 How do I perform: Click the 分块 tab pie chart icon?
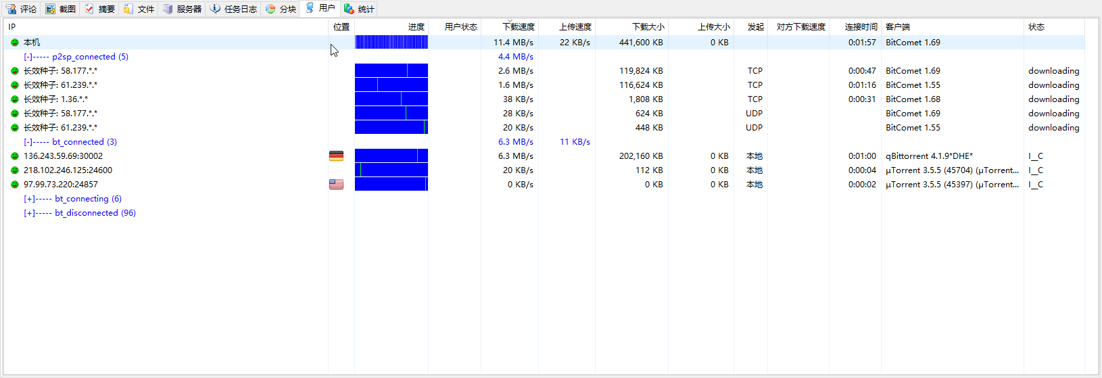(270, 9)
